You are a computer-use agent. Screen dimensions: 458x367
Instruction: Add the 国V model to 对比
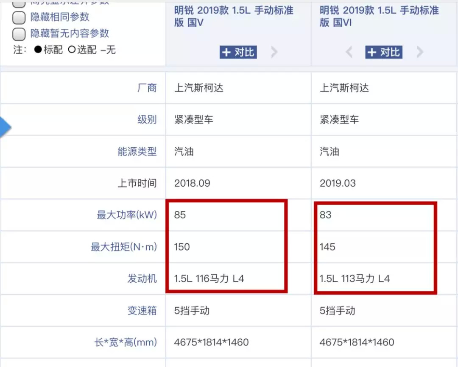pyautogui.click(x=238, y=52)
